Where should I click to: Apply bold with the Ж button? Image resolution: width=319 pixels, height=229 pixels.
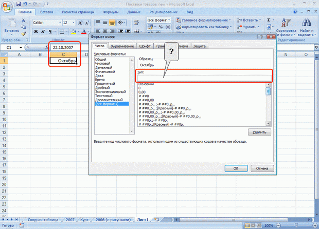[x=36, y=31]
